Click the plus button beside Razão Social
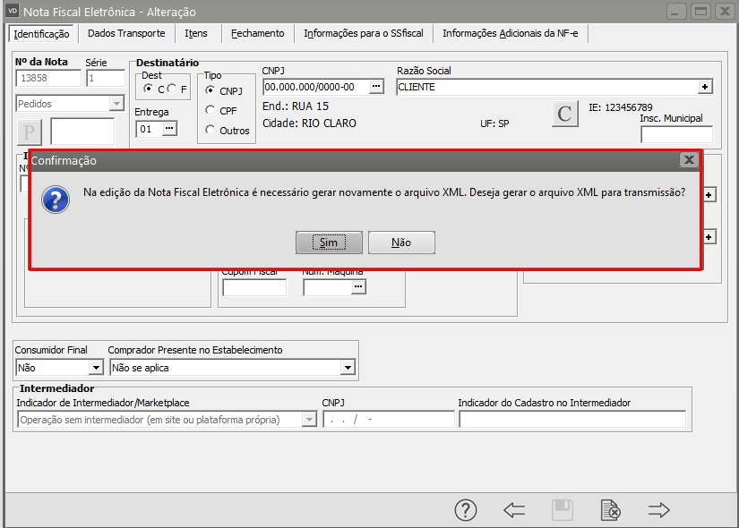This screenshot has width=739, height=528. (705, 87)
